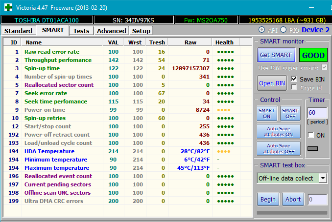The height and width of the screenshot is (222, 332).
Task: Select the Spin-up retries row
Action: tap(128, 118)
